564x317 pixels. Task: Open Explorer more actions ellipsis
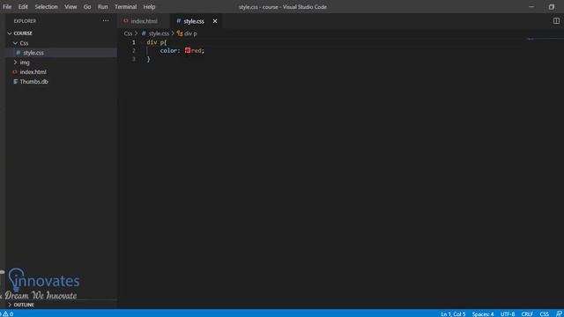point(106,21)
